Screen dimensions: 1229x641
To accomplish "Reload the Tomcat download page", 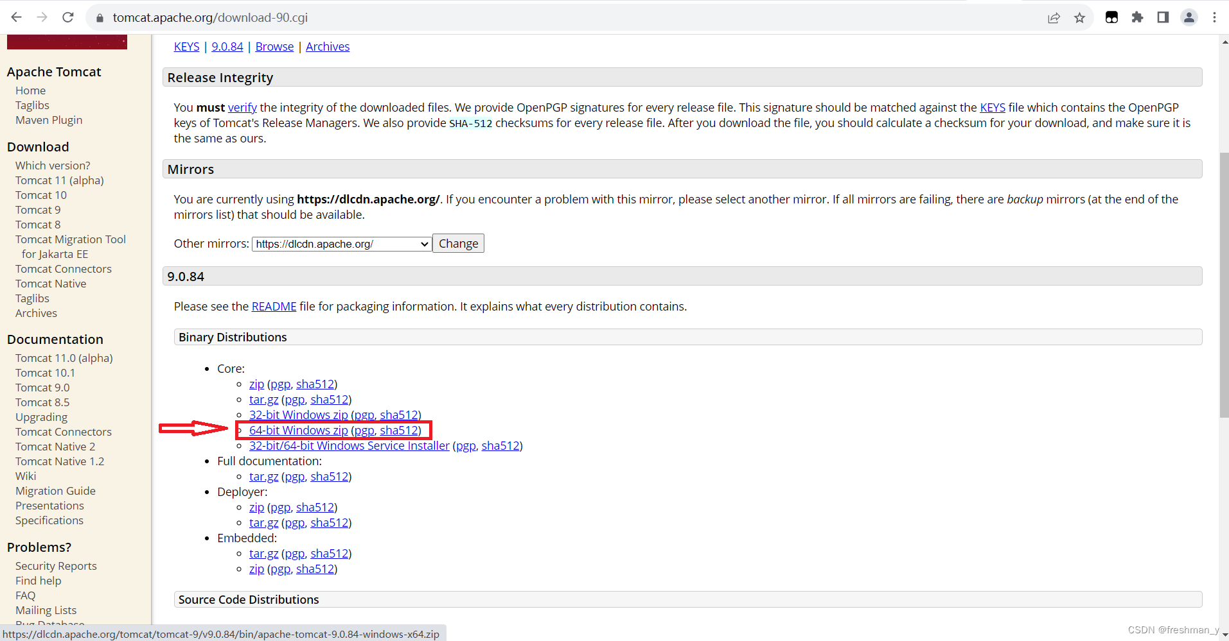I will tap(68, 17).
